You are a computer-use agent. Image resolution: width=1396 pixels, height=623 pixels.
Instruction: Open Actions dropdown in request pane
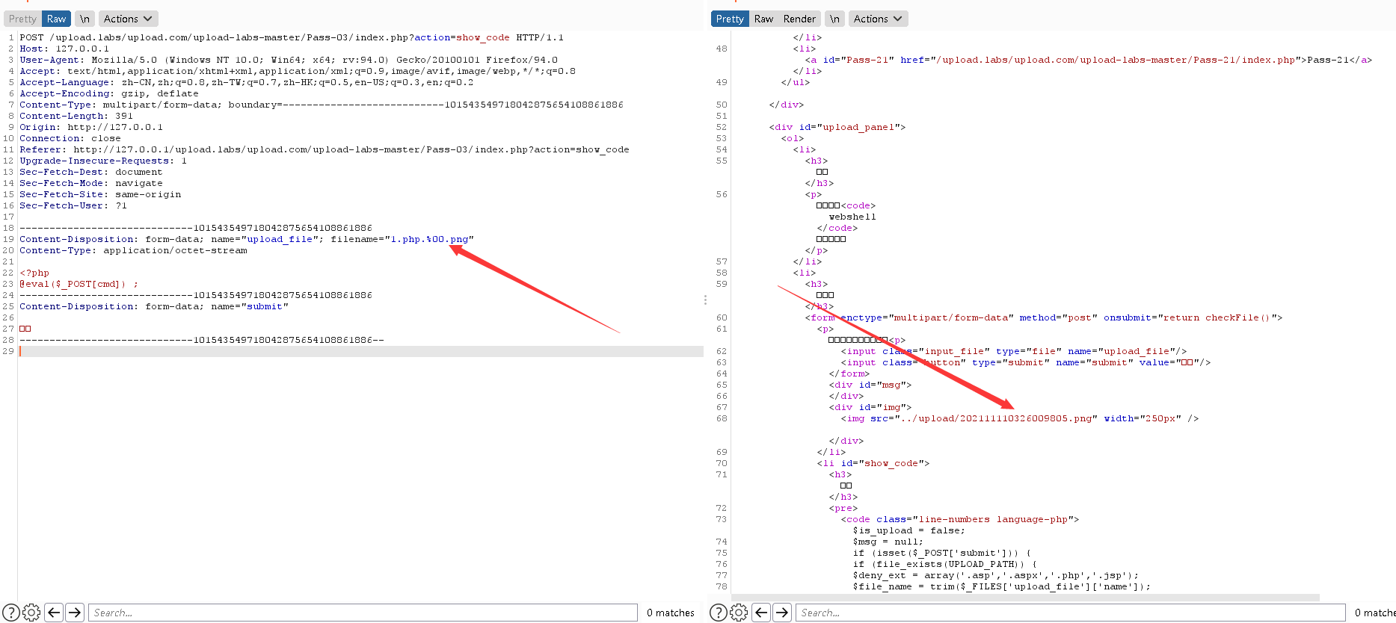[x=128, y=19]
